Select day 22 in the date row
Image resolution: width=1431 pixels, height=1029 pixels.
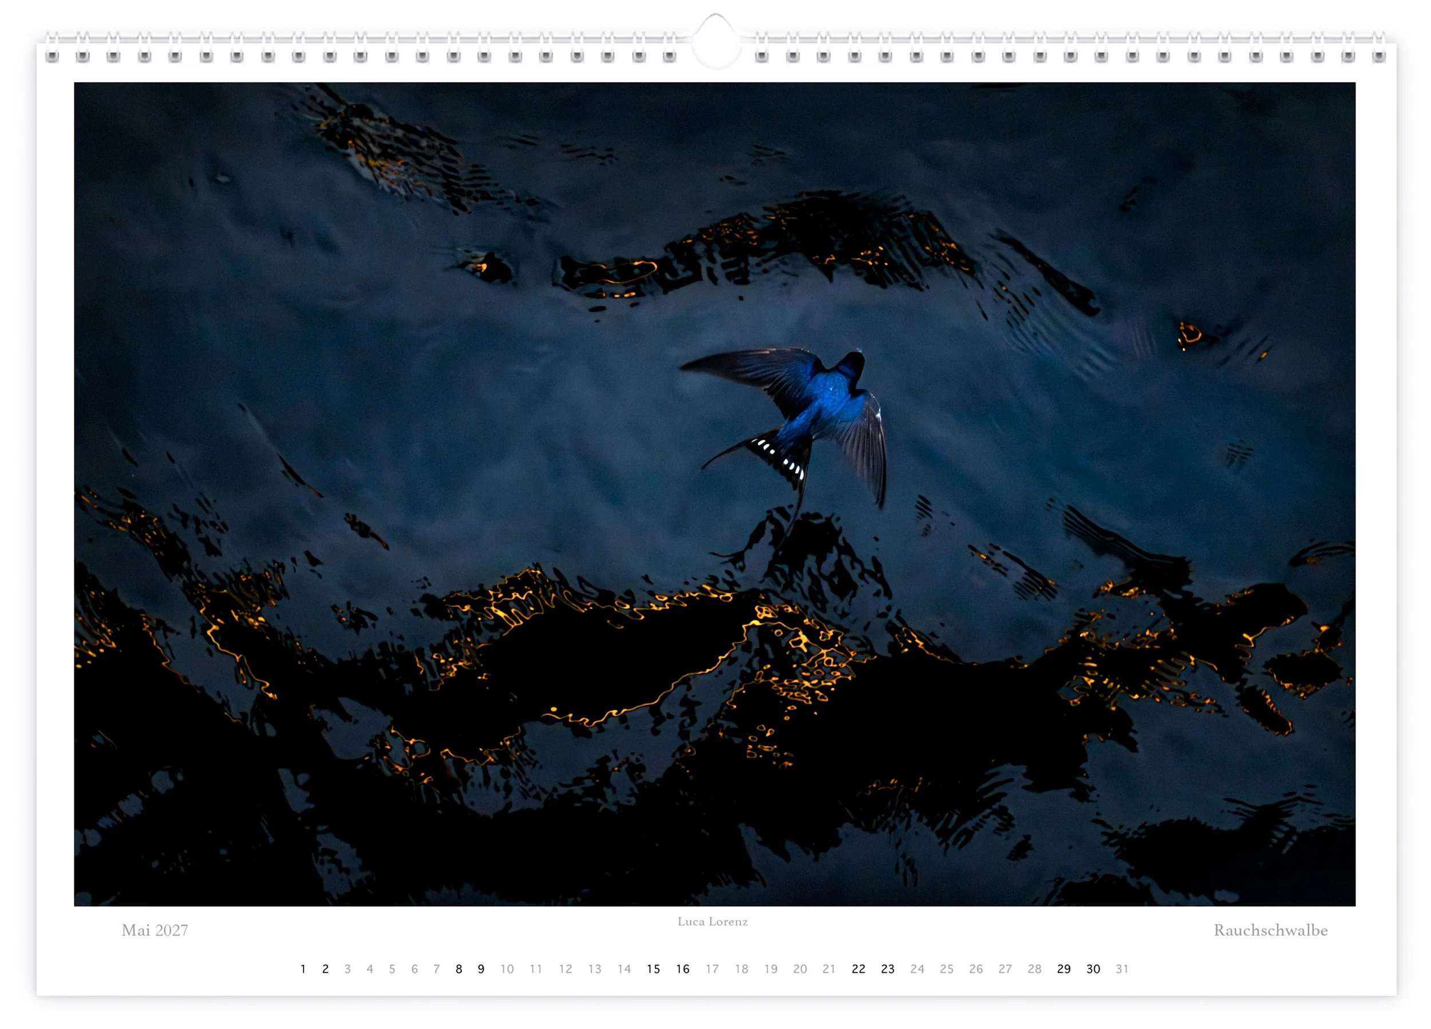[859, 968]
